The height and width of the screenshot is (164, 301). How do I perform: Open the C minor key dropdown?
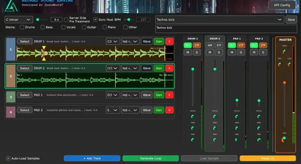click(18, 19)
